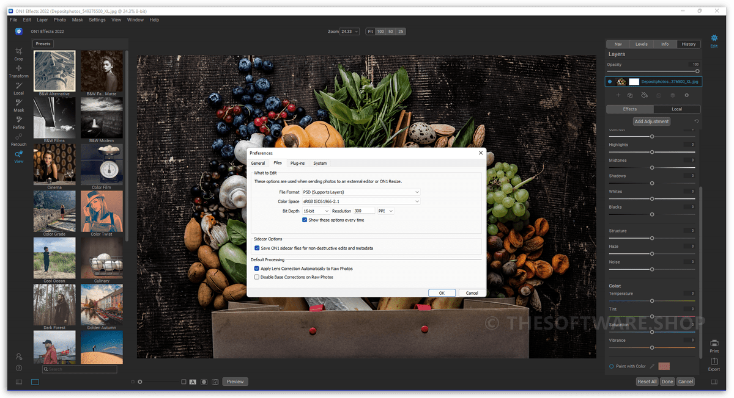Switch to the Local tab

(677, 109)
